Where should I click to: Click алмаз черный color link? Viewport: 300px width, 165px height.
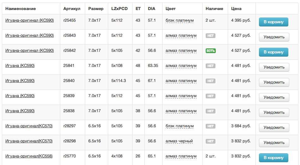179,141
